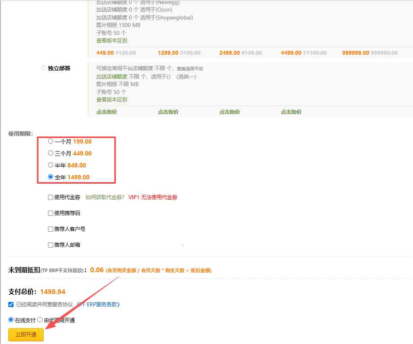The width and height of the screenshot is (413, 344).
Task: Check the 使用推荐码 box
Action: pos(50,213)
